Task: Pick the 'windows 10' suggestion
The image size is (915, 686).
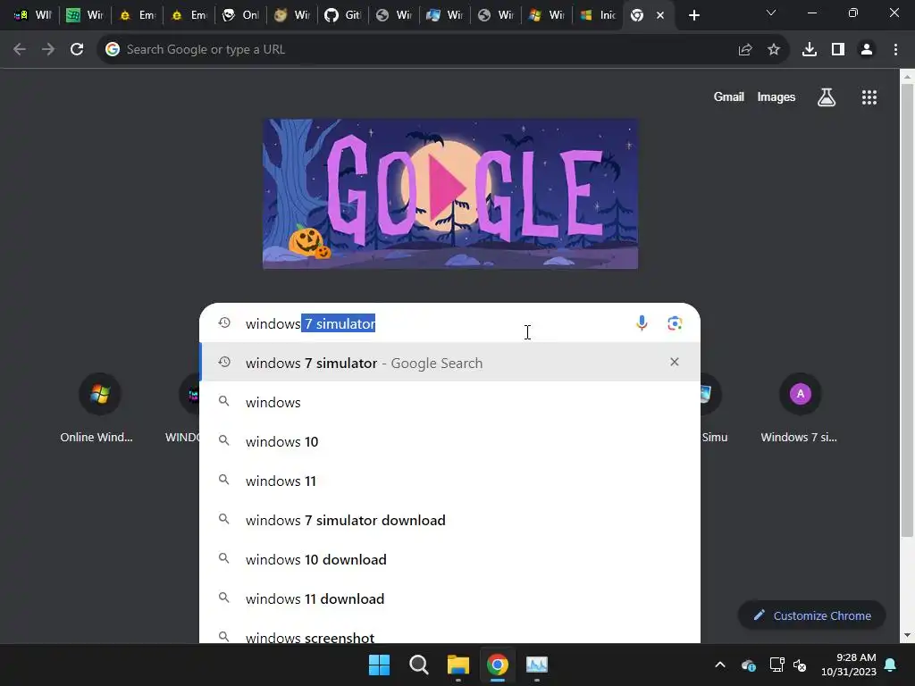Action: tap(450, 441)
